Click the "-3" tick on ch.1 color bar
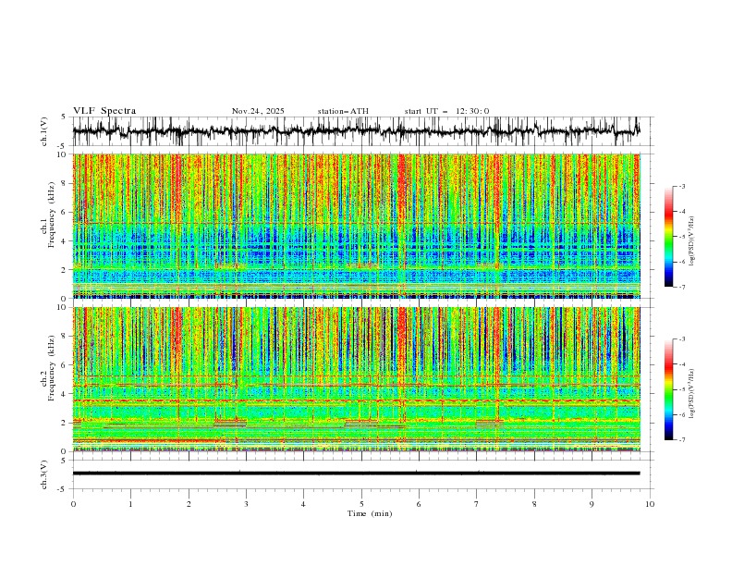 click(681, 186)
